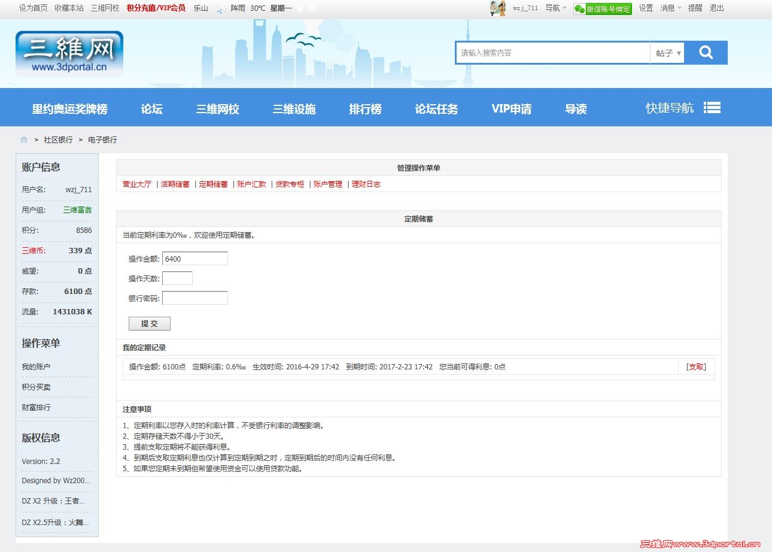Screen dimensions: 772x552
Task: Click the search magnifying glass icon
Action: point(706,52)
